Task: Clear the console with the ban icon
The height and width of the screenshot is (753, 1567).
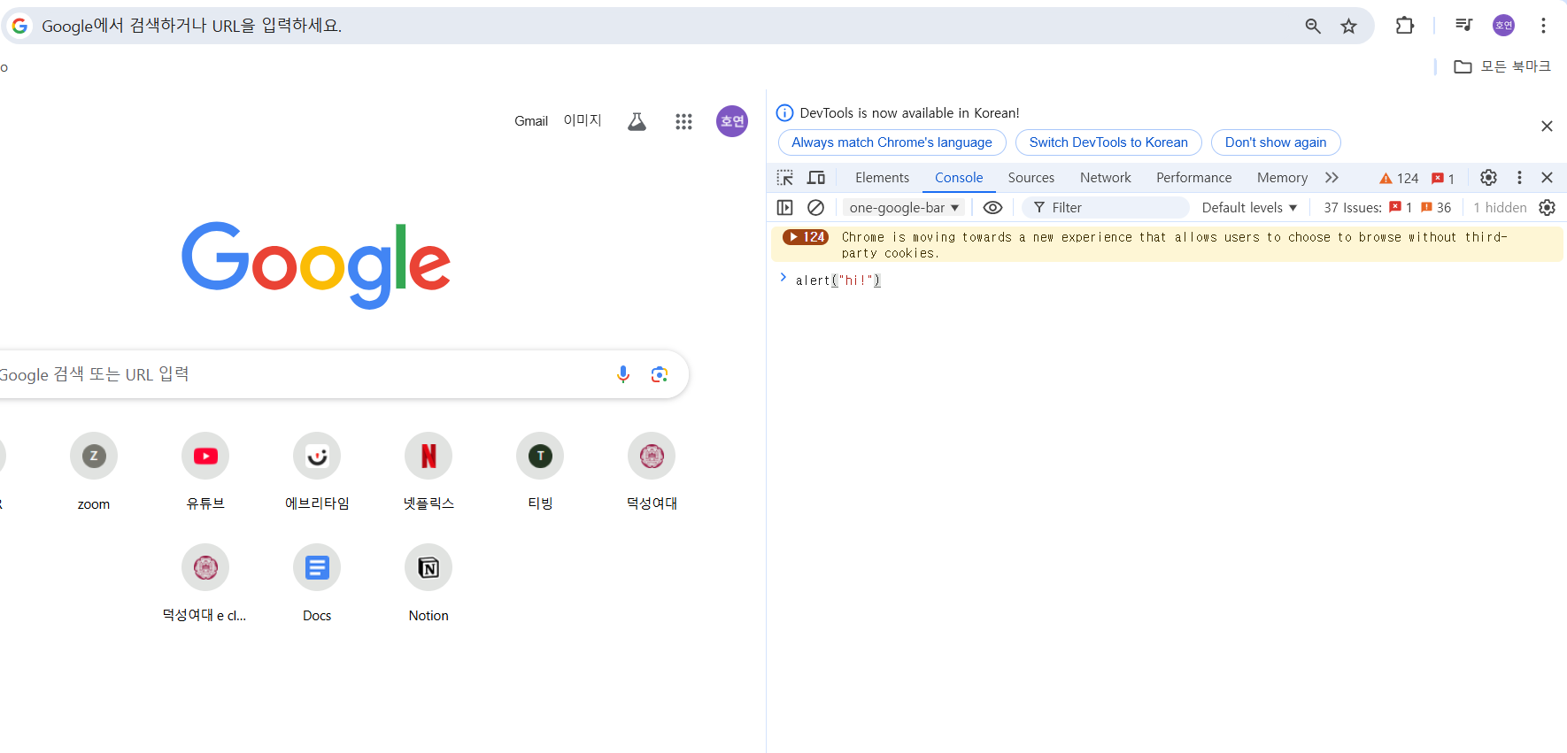Action: pyautogui.click(x=816, y=208)
